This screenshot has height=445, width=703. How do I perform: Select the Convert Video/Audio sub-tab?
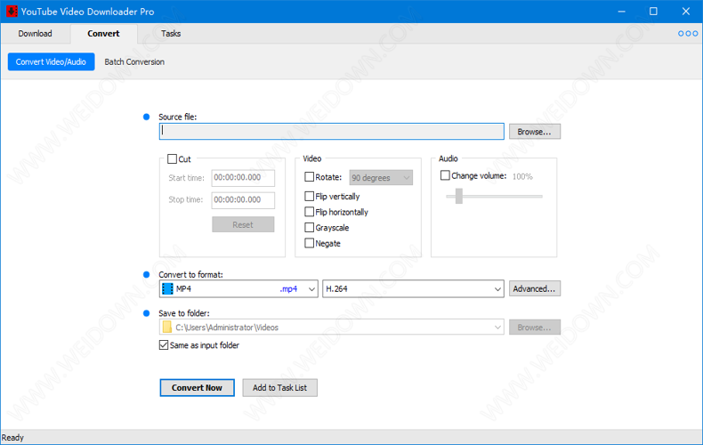(51, 62)
